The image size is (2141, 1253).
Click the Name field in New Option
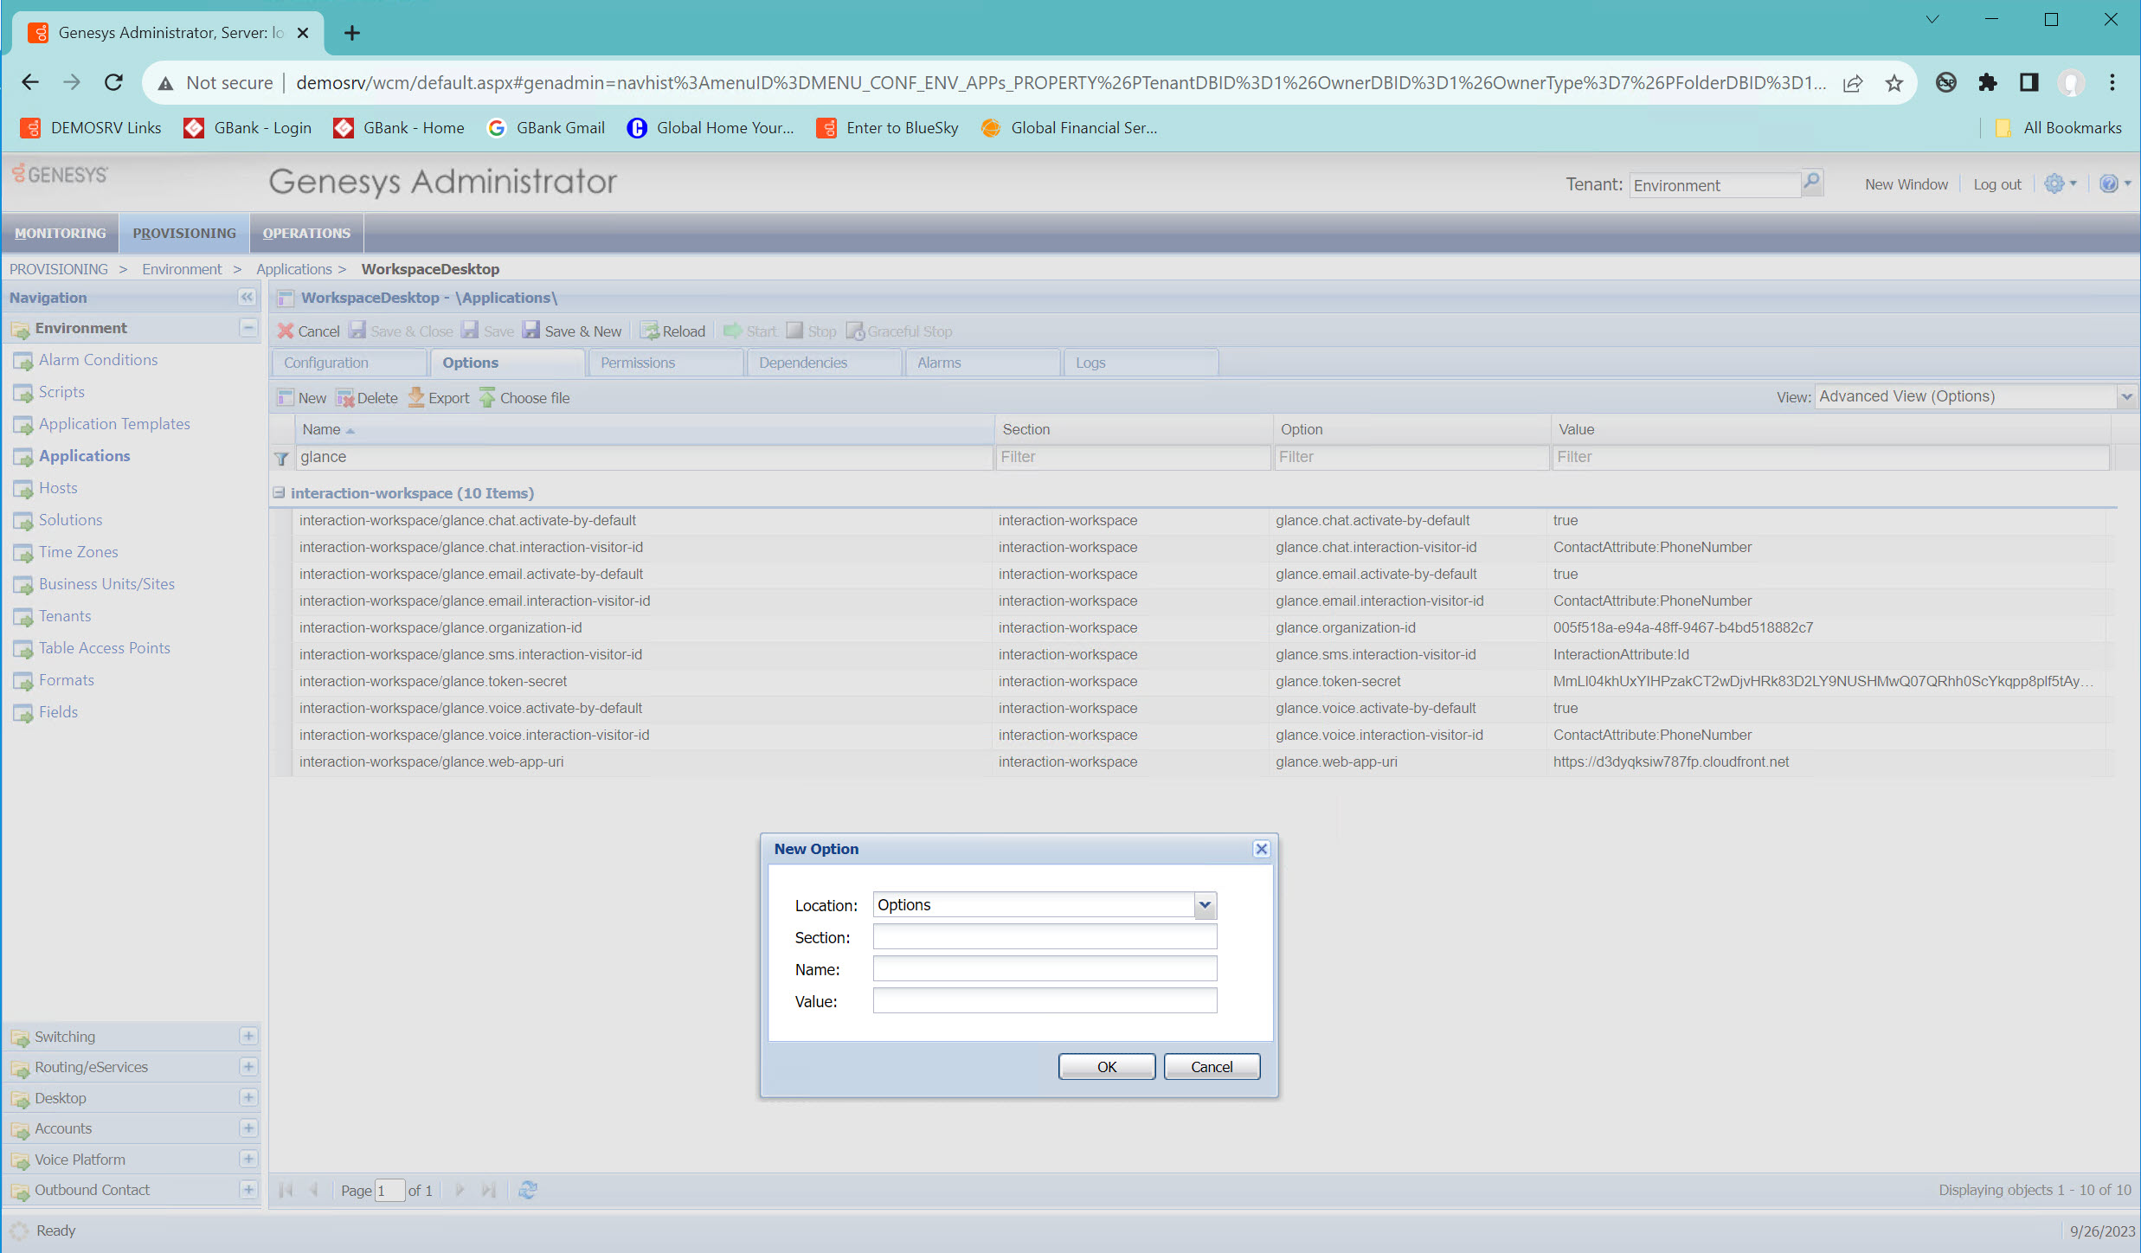[1045, 968]
